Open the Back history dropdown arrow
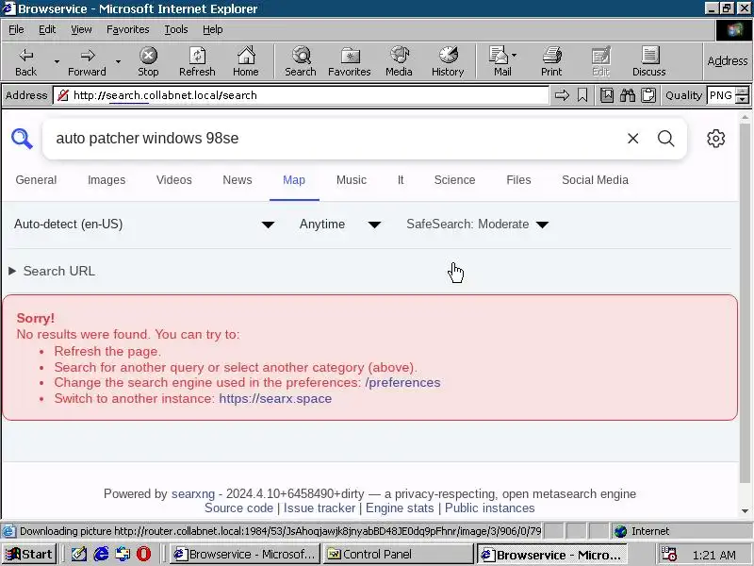The width and height of the screenshot is (754, 566). pyautogui.click(x=57, y=61)
